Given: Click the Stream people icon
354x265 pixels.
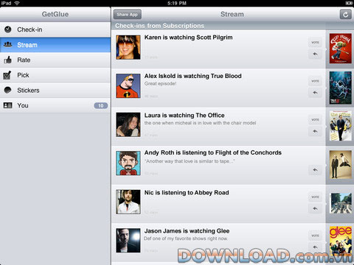Looking at the screenshot, I should (x=8, y=45).
